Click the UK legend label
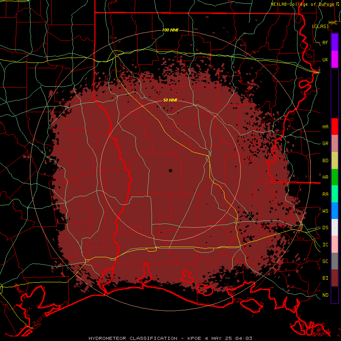Viewport: 341px width, 341px height. point(325,59)
